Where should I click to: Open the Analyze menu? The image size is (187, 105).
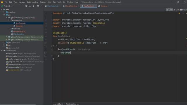point(35,2)
